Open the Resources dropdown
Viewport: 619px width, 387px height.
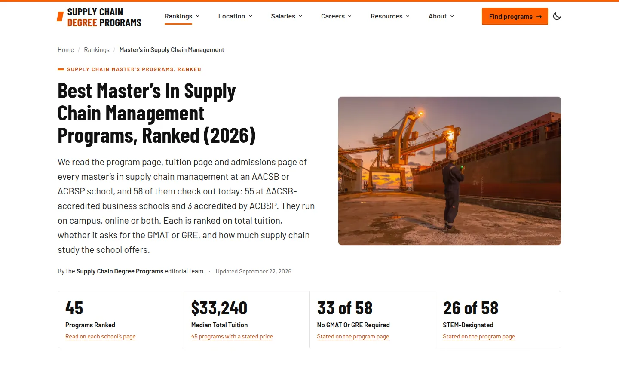(390, 16)
